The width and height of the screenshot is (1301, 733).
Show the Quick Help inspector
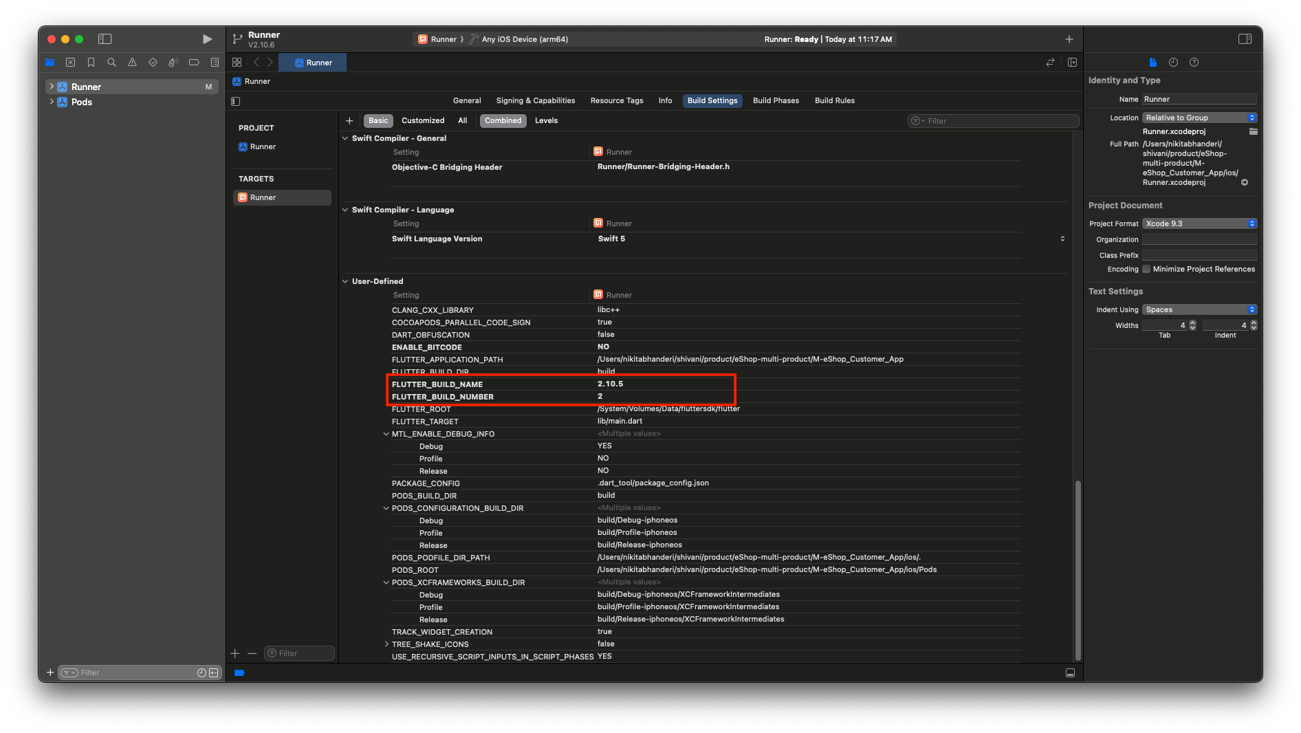(1194, 63)
